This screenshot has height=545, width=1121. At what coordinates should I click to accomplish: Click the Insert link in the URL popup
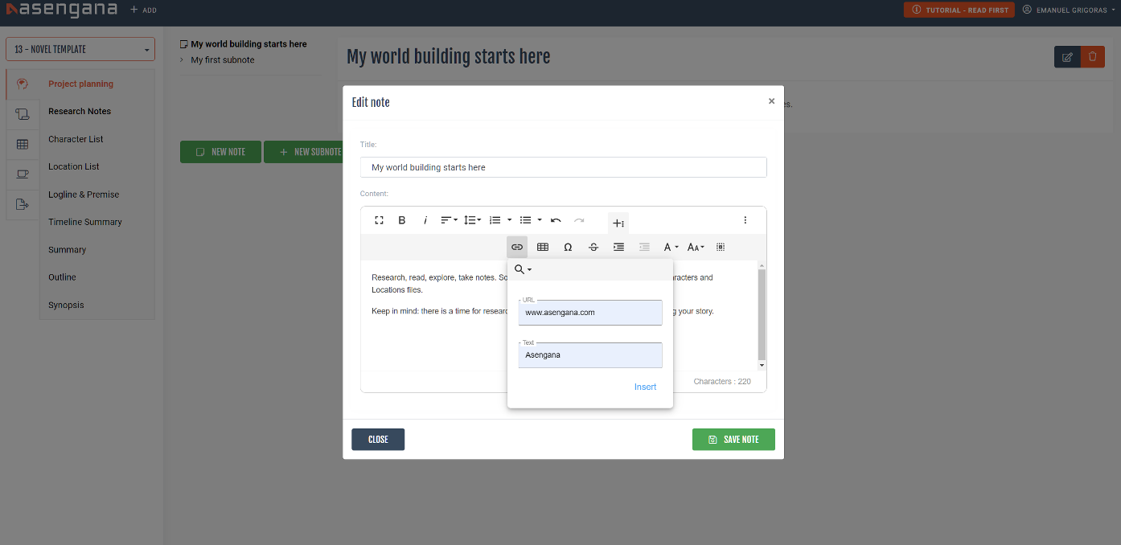[x=645, y=387]
